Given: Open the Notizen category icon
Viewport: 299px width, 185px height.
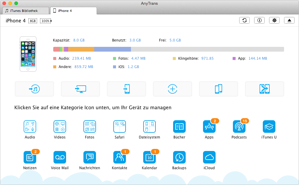Looking at the screenshot, I should coord(30,157).
